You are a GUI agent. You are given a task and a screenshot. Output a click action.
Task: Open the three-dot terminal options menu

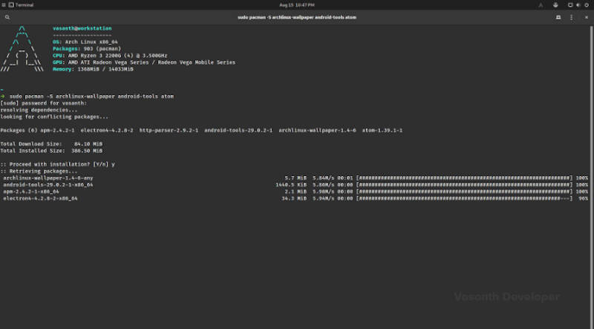(x=571, y=17)
